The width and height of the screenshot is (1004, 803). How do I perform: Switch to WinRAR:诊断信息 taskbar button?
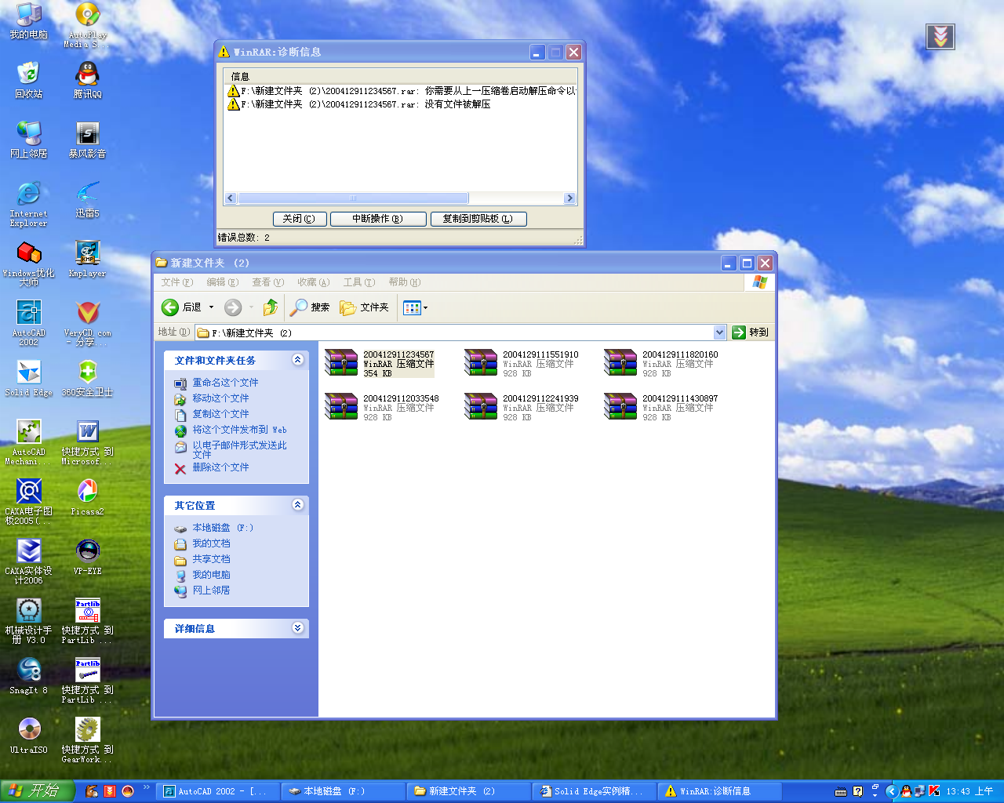[x=719, y=791]
